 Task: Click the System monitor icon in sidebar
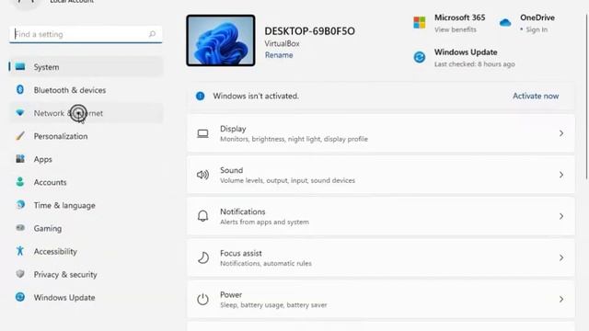pos(20,67)
